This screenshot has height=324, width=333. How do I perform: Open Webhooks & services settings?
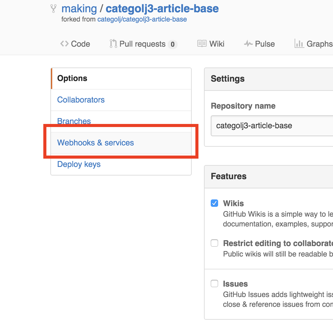click(96, 143)
